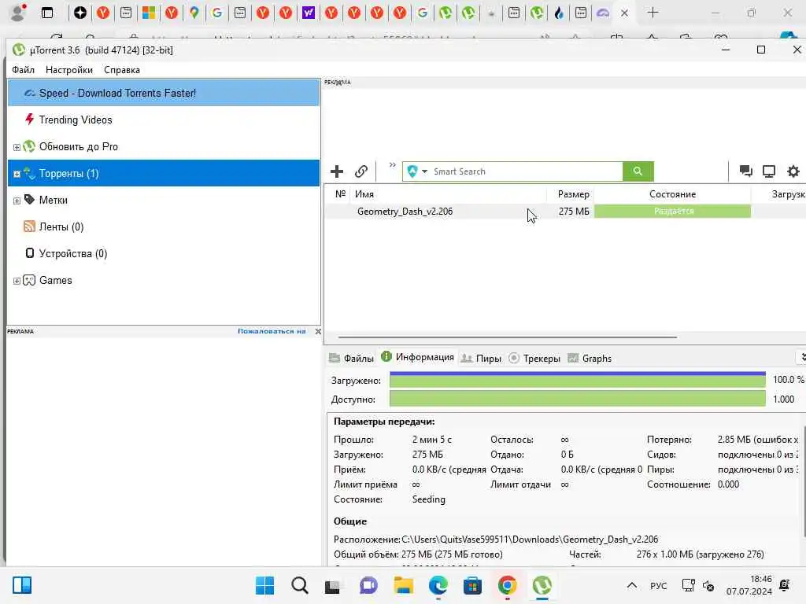
Task: Click the Доступно availability bar
Action: tap(577, 399)
